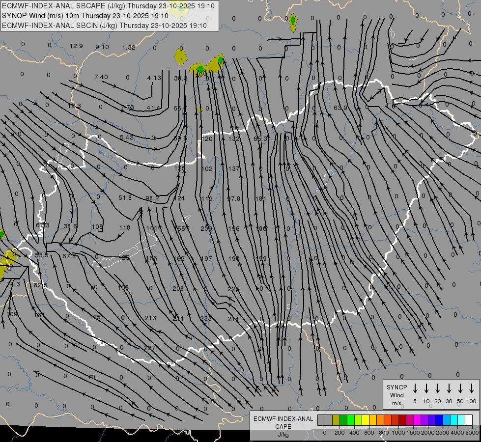This screenshot has width=481, height=442.
Task: Click the 9.10 CAPE value on map
Action: point(102,47)
